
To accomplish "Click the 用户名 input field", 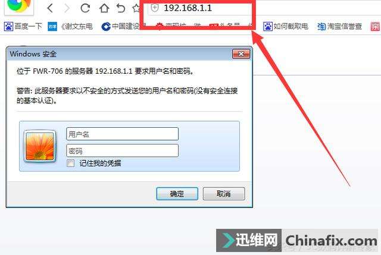I will (x=122, y=134).
